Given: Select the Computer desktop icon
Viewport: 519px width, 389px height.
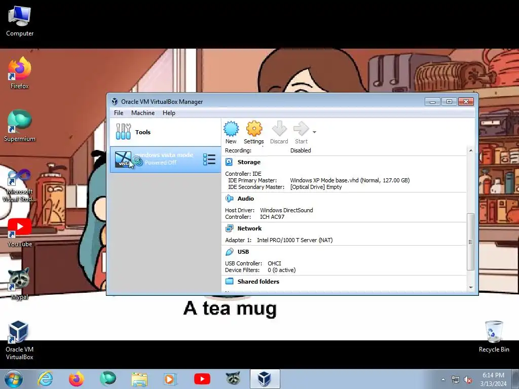Looking at the screenshot, I should tap(20, 21).
